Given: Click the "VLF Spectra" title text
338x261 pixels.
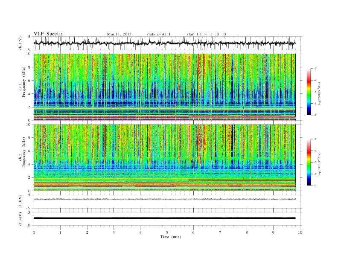Looking at the screenshot, I should pyautogui.click(x=48, y=34).
